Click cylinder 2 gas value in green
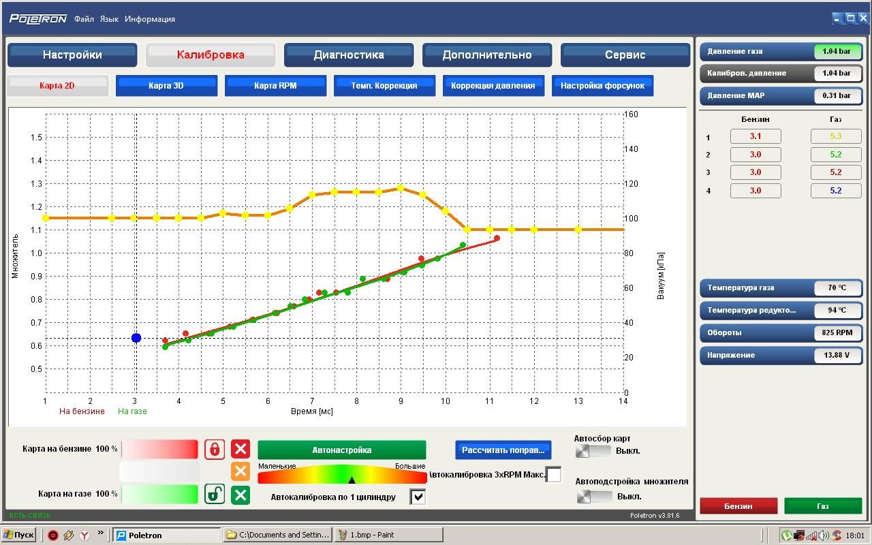The width and height of the screenshot is (872, 545). pyautogui.click(x=836, y=155)
